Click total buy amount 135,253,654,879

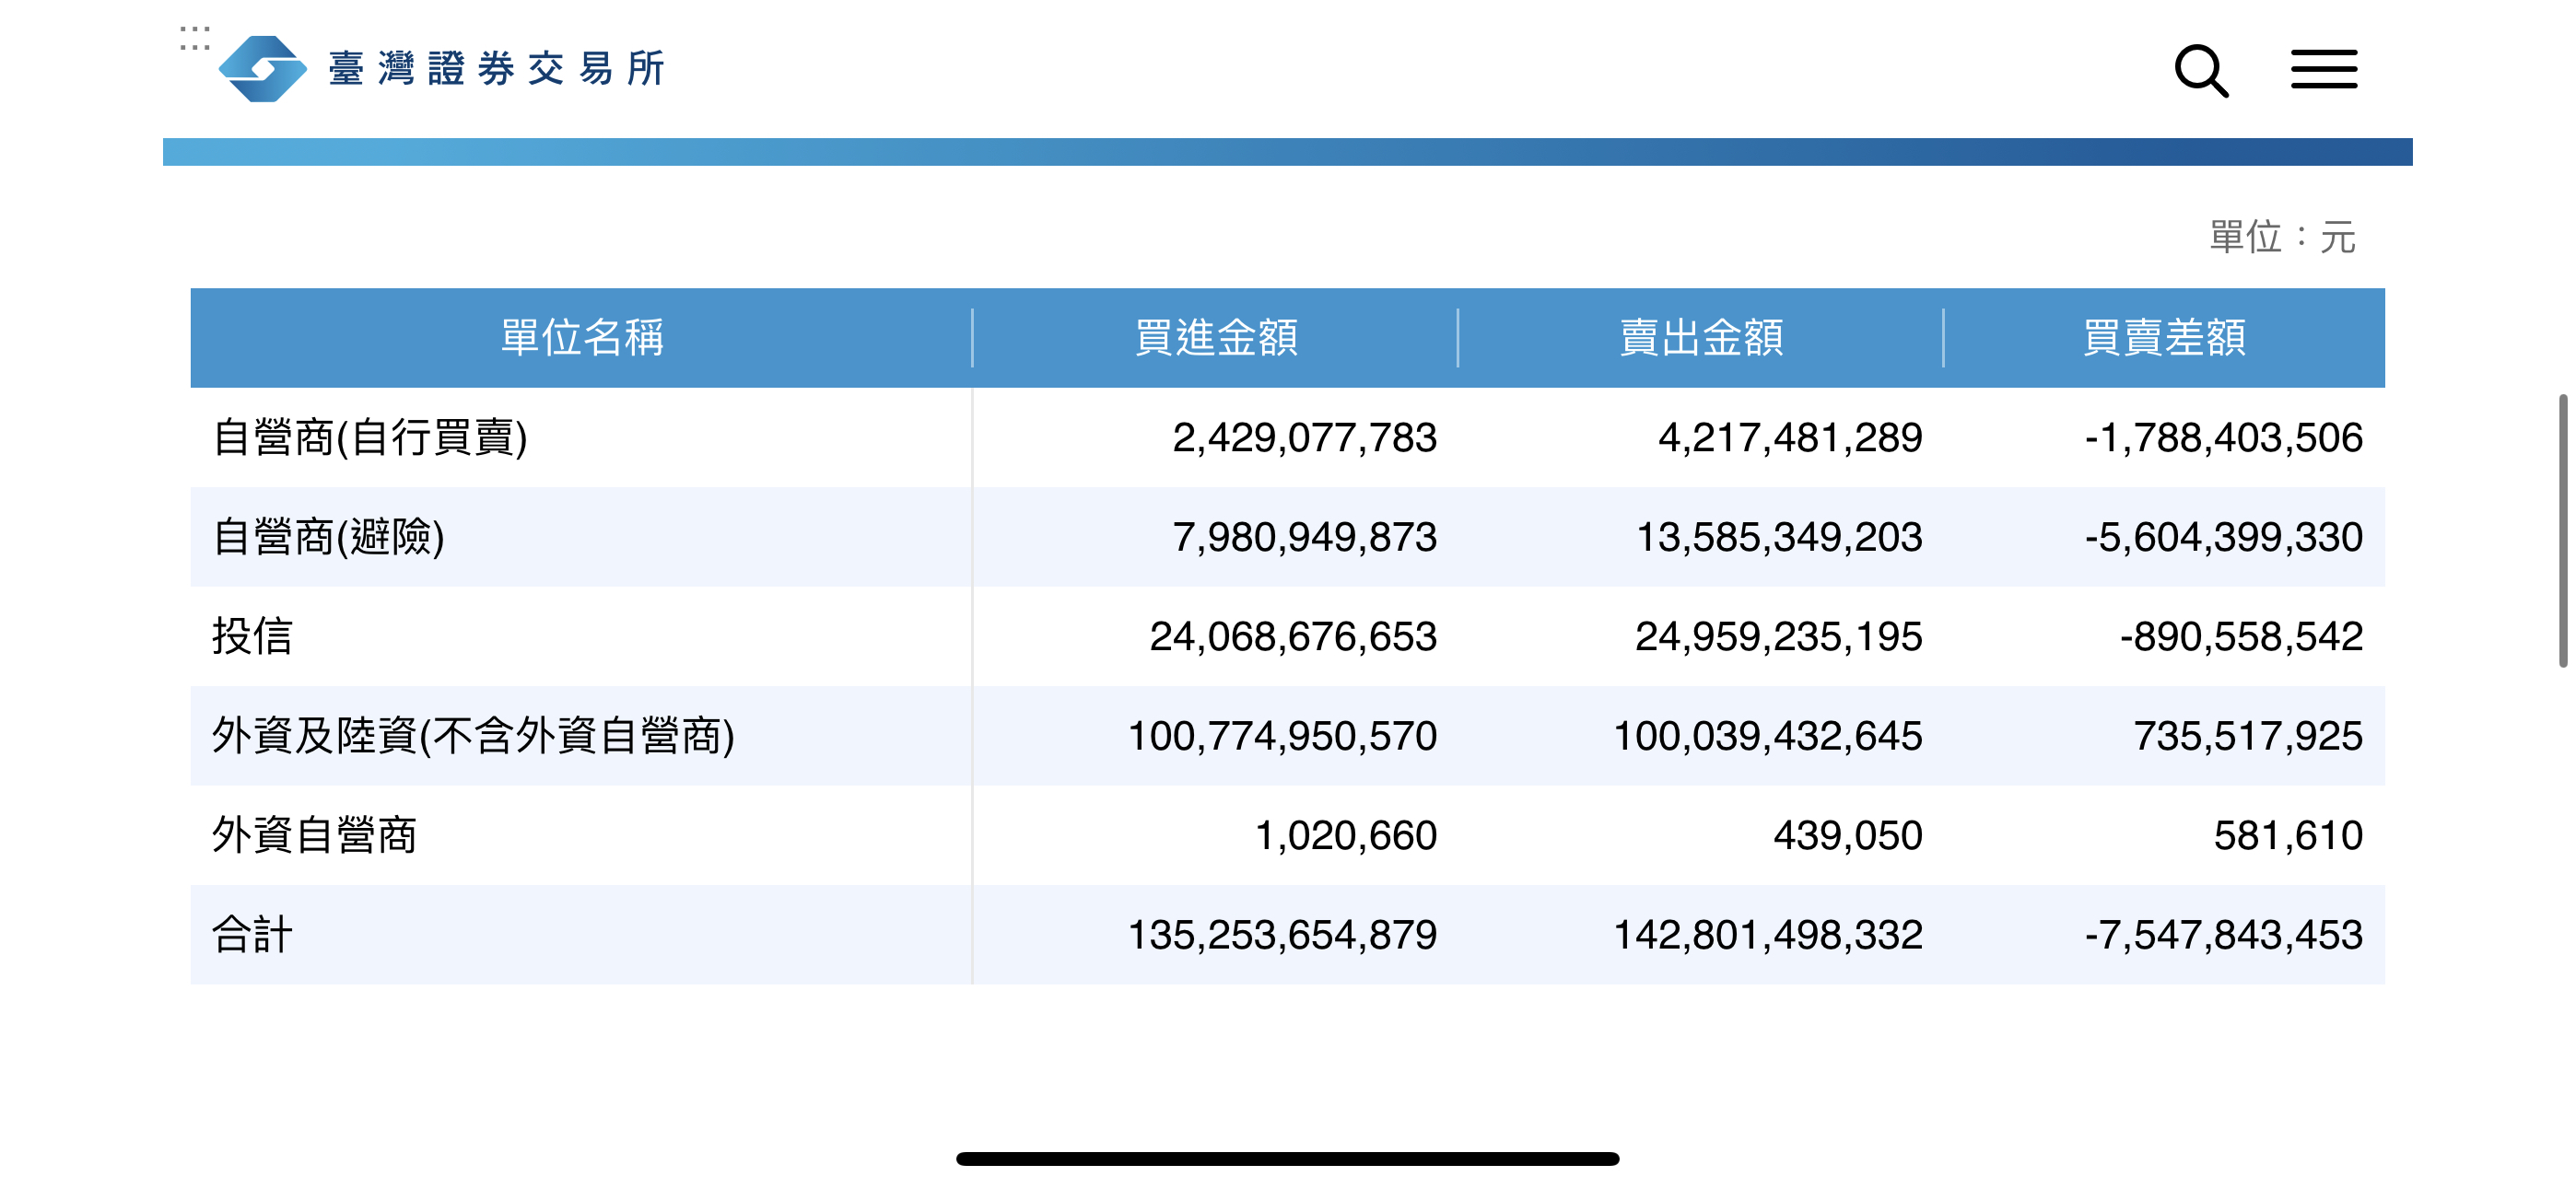(x=1282, y=935)
